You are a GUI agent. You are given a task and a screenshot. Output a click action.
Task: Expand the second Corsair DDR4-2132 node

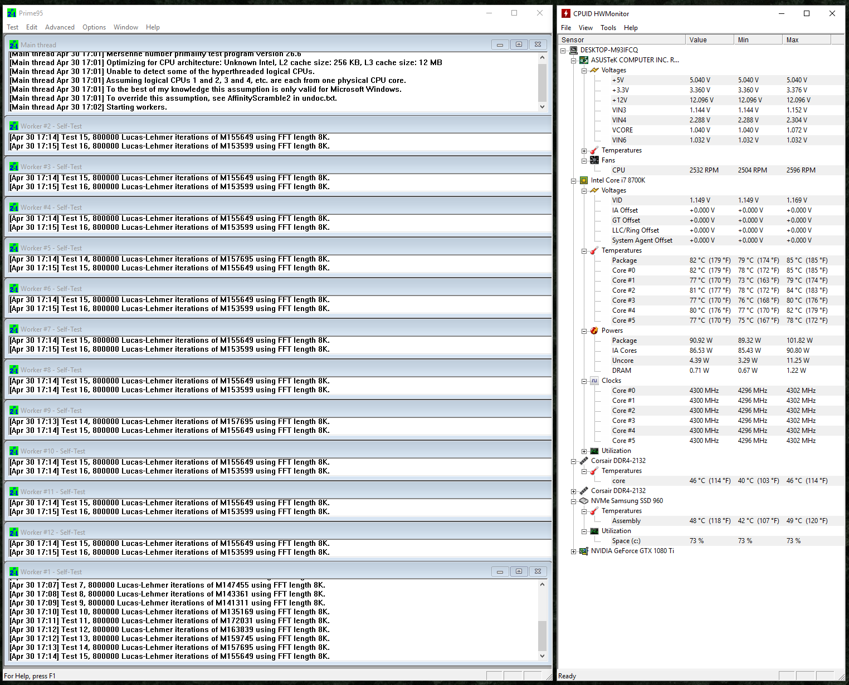click(573, 491)
